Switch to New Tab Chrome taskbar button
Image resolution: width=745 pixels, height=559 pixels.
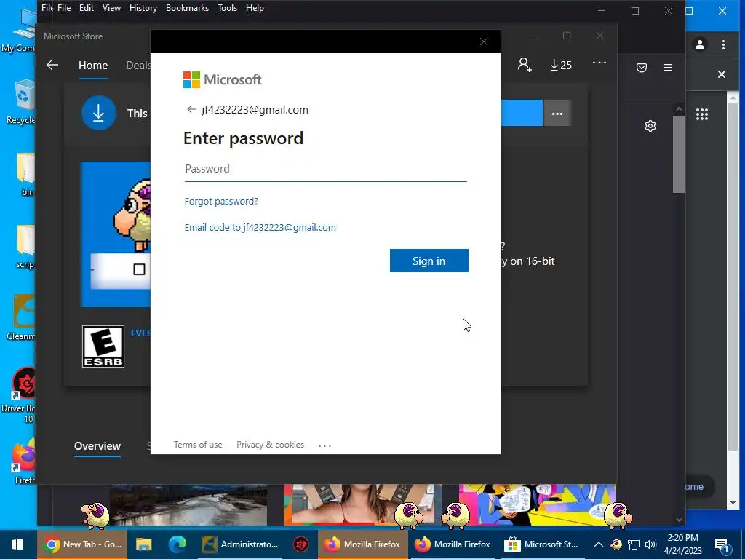pos(83,544)
